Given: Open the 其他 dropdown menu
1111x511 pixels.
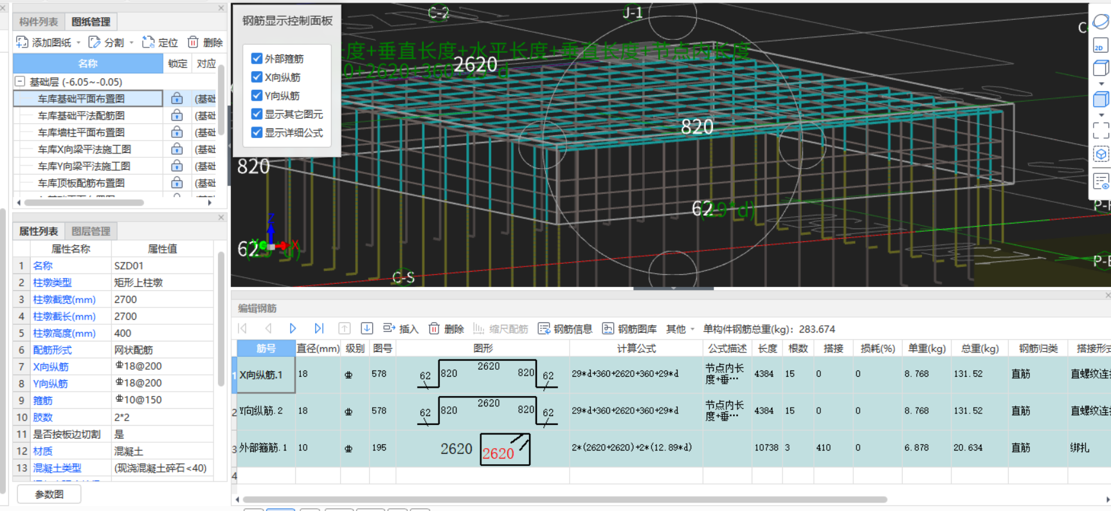Looking at the screenshot, I should click(680, 329).
